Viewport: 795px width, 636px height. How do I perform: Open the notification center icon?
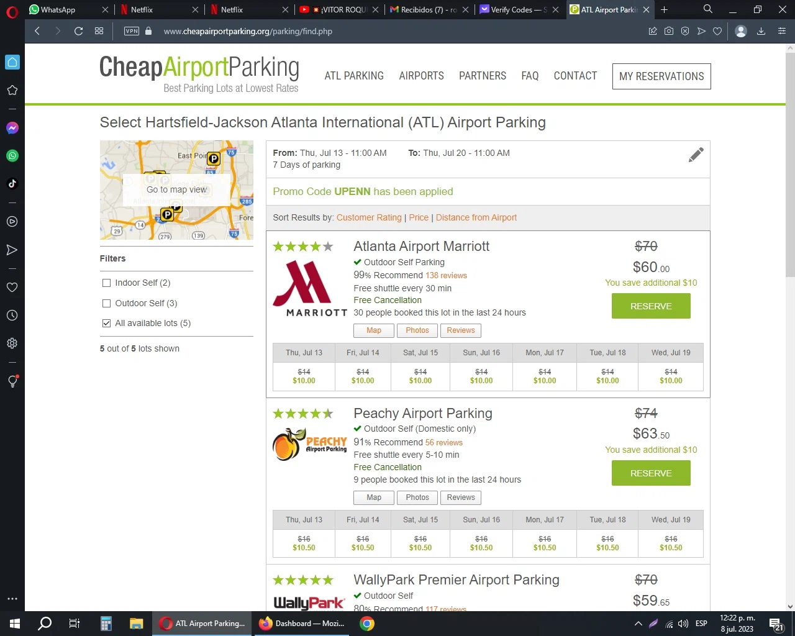point(775,624)
